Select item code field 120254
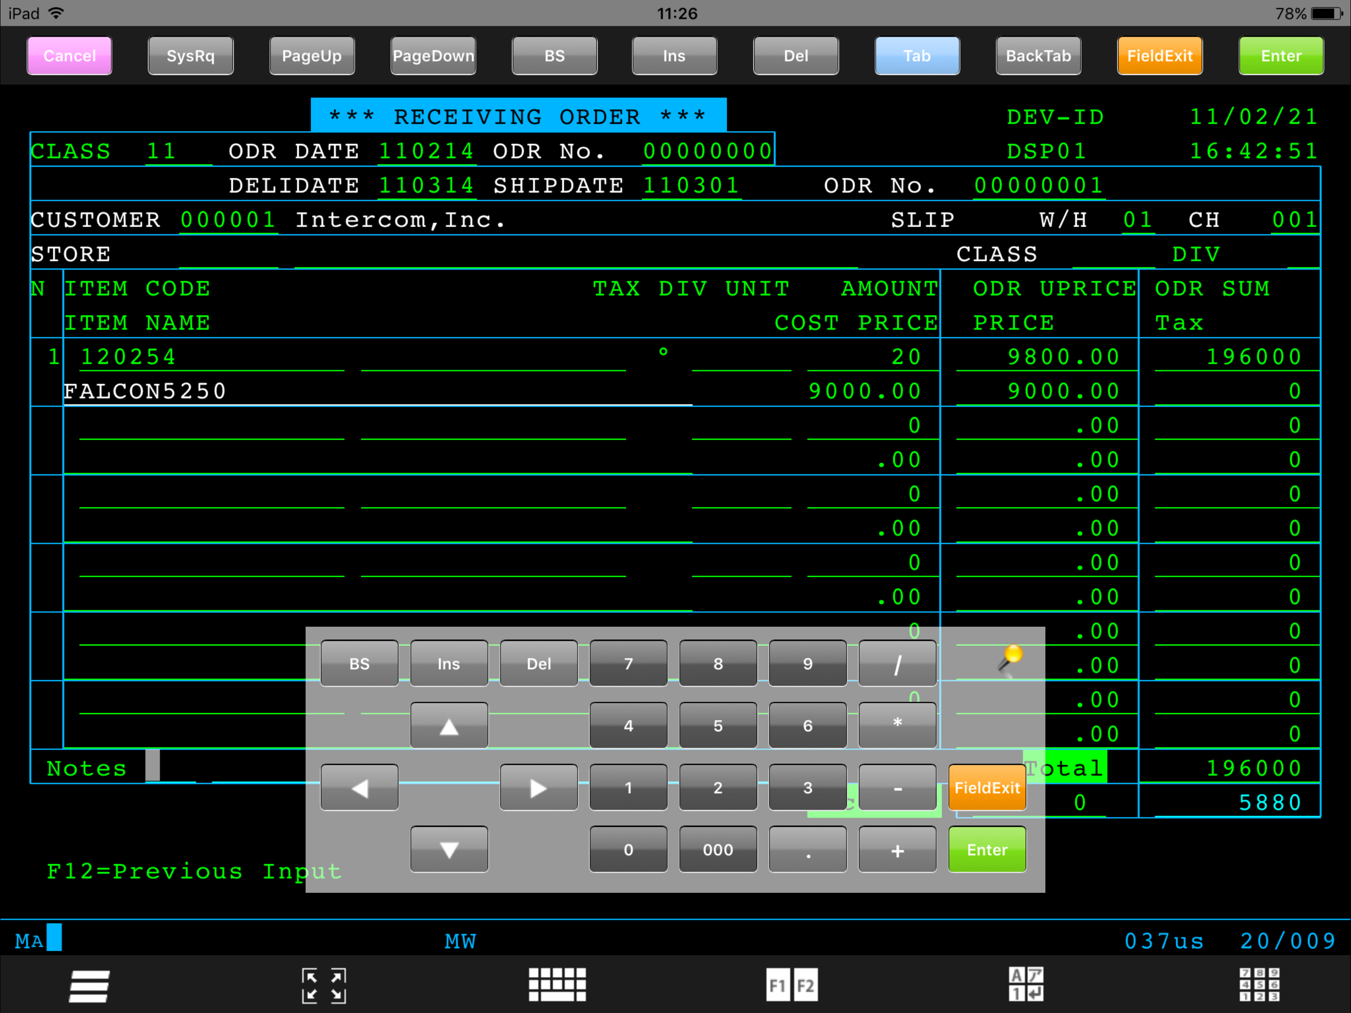 coord(211,357)
